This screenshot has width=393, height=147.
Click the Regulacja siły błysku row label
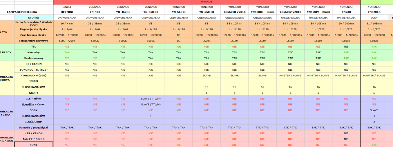pos(34,29)
